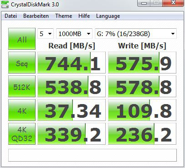
Task: Open the Language menu
Action: point(108,16)
